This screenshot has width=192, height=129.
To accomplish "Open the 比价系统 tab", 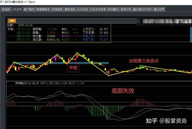I will [82, 9].
